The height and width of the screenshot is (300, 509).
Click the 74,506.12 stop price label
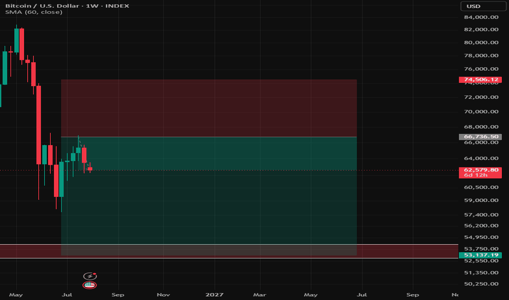(x=480, y=80)
